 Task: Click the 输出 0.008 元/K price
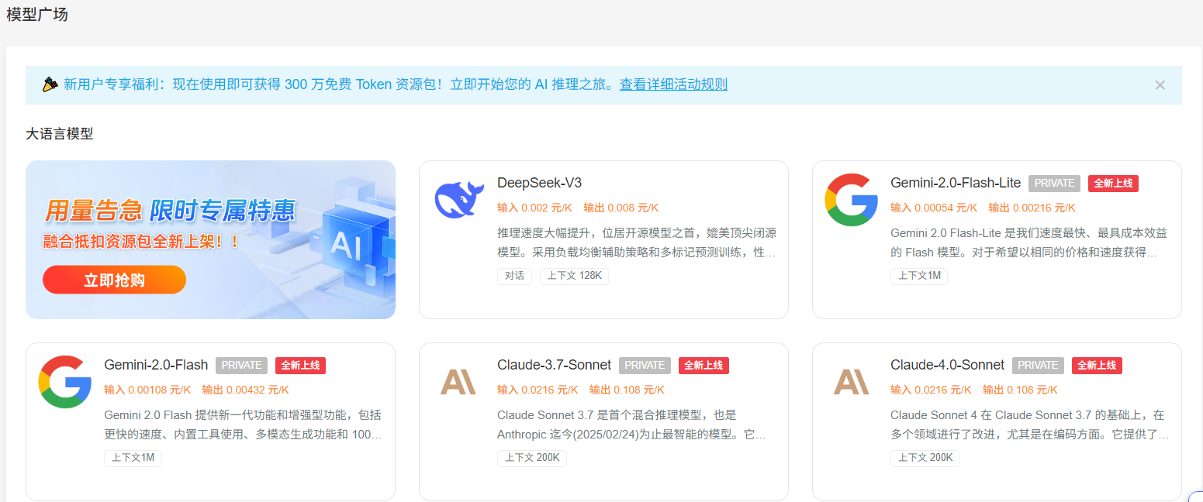pyautogui.click(x=621, y=208)
